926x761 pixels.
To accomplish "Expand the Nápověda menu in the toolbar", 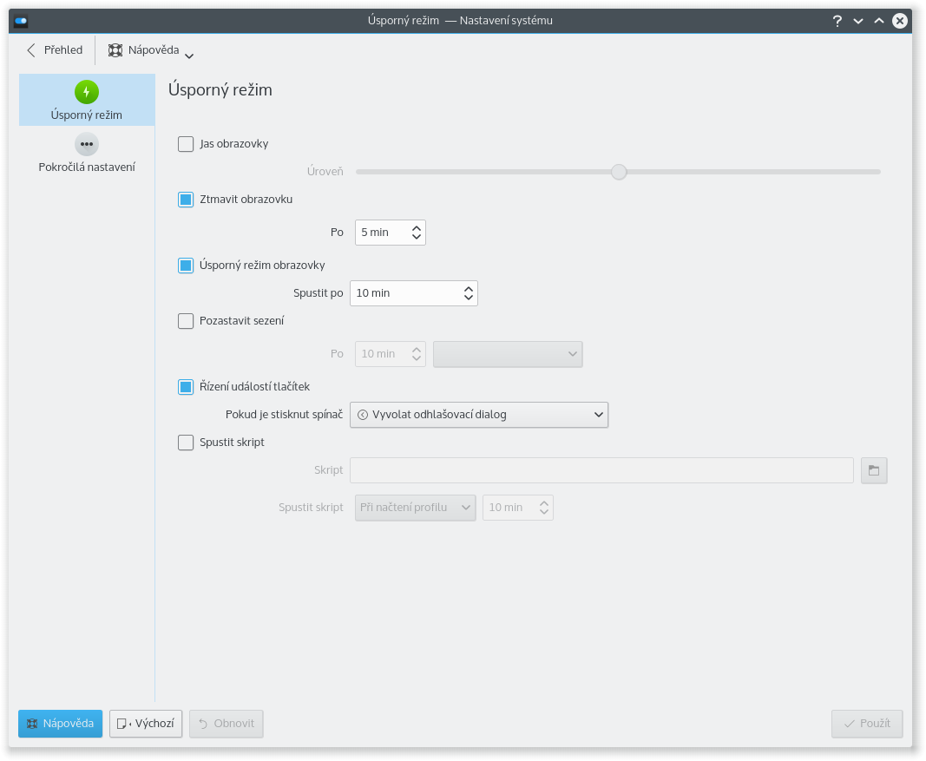I will (x=151, y=51).
